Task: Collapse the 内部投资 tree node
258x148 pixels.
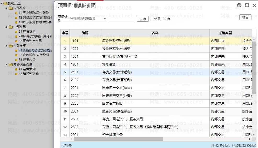Action: coord(7,46)
